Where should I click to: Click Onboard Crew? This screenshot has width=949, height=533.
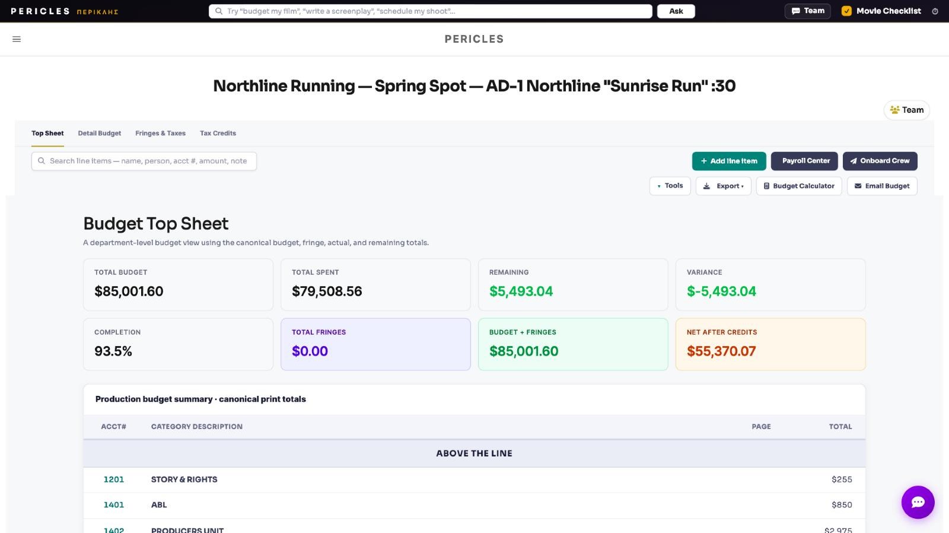[880, 161]
